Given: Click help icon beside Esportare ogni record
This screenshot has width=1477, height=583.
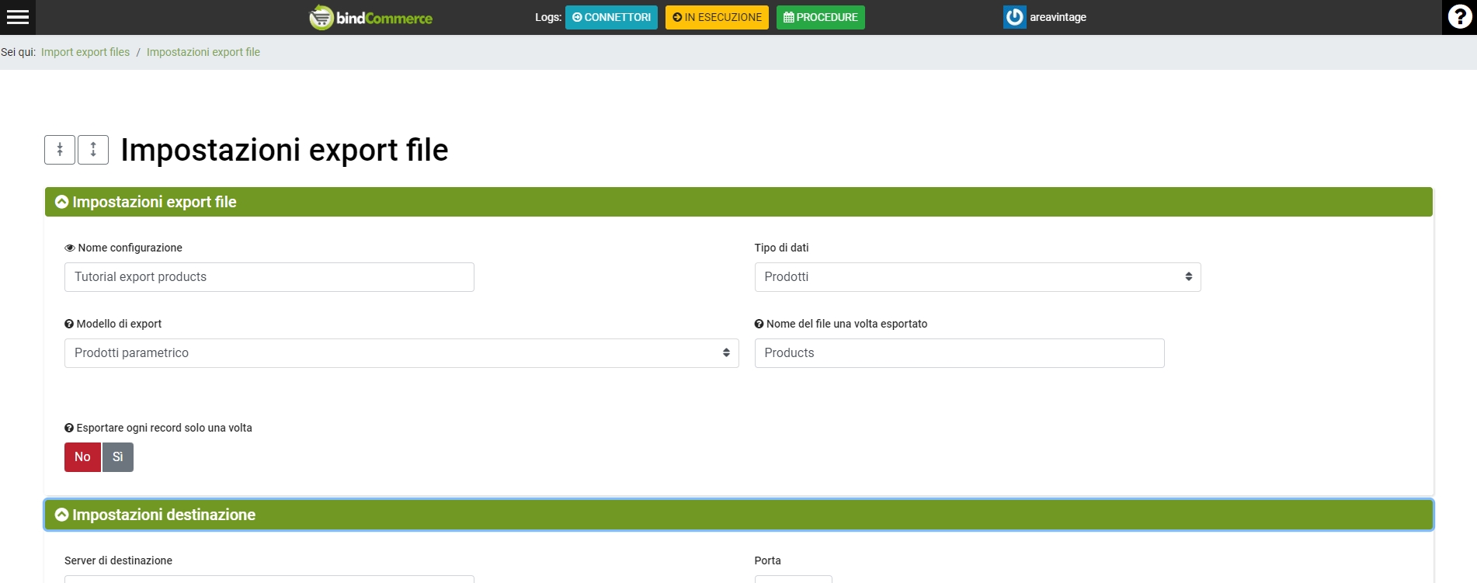Looking at the screenshot, I should coord(69,429).
